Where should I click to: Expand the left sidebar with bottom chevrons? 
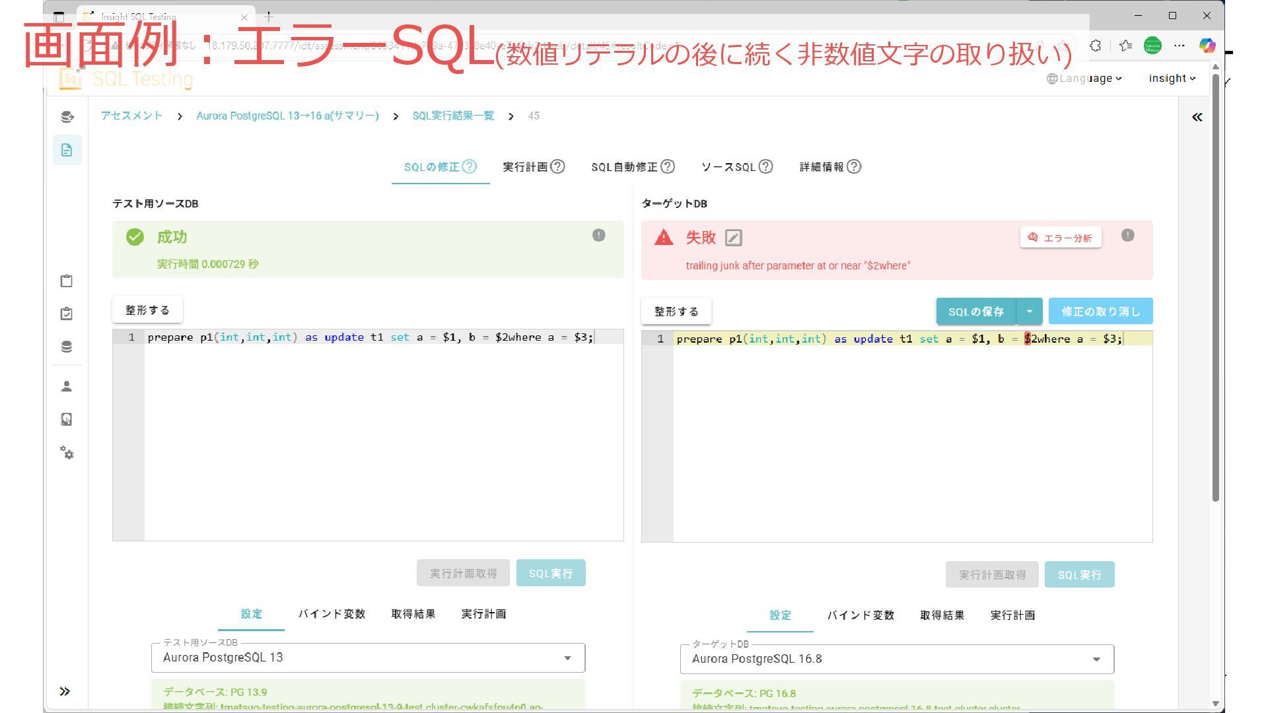(65, 691)
